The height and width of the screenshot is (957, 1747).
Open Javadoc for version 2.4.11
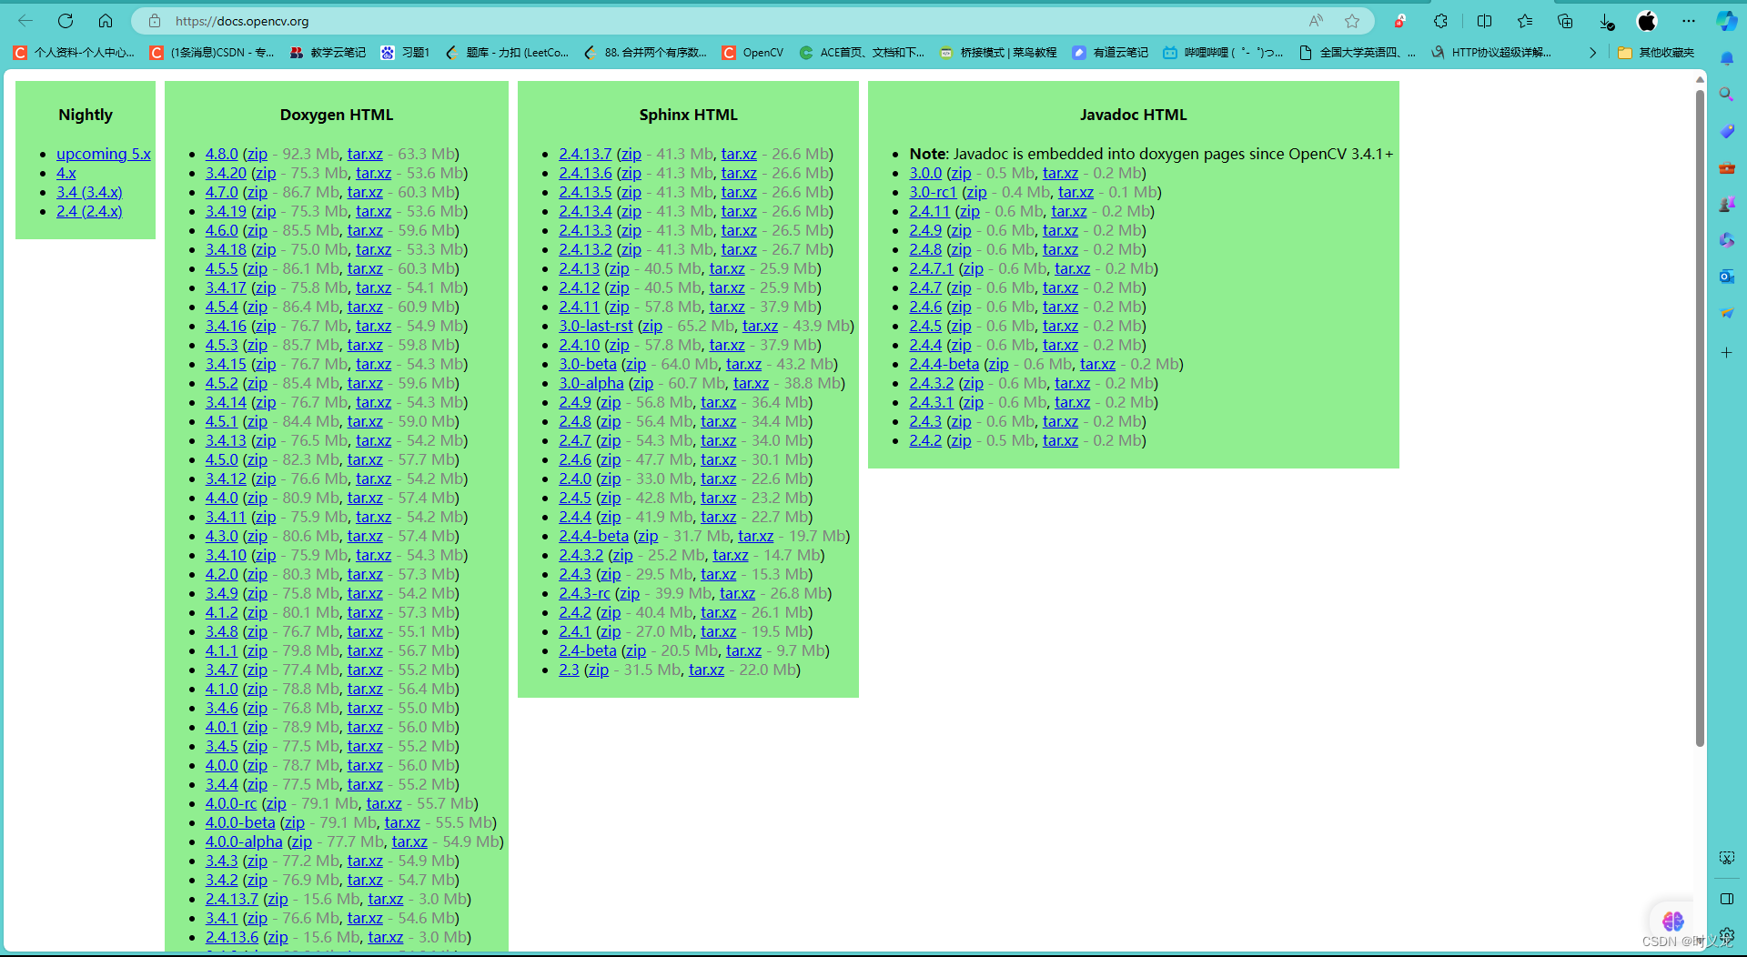click(929, 211)
